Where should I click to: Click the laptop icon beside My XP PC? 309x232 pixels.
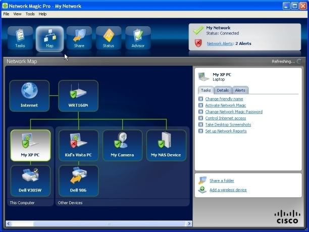coord(203,77)
